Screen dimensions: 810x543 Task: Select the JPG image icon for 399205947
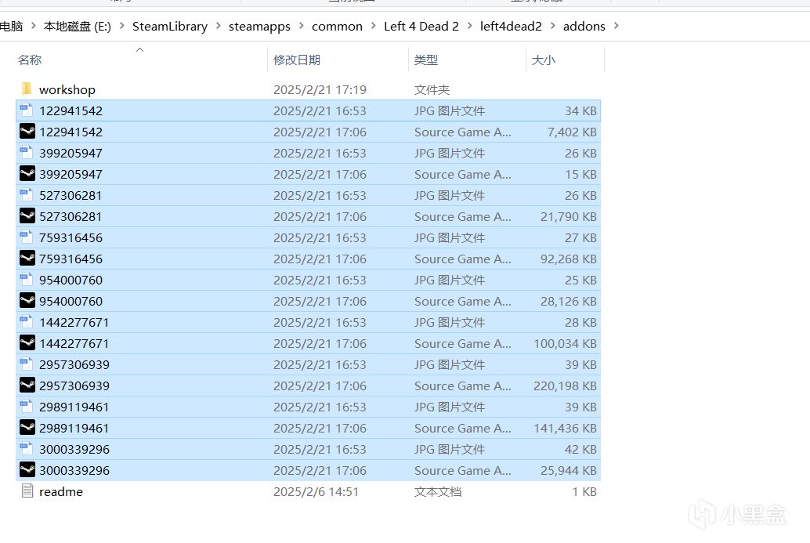27,153
